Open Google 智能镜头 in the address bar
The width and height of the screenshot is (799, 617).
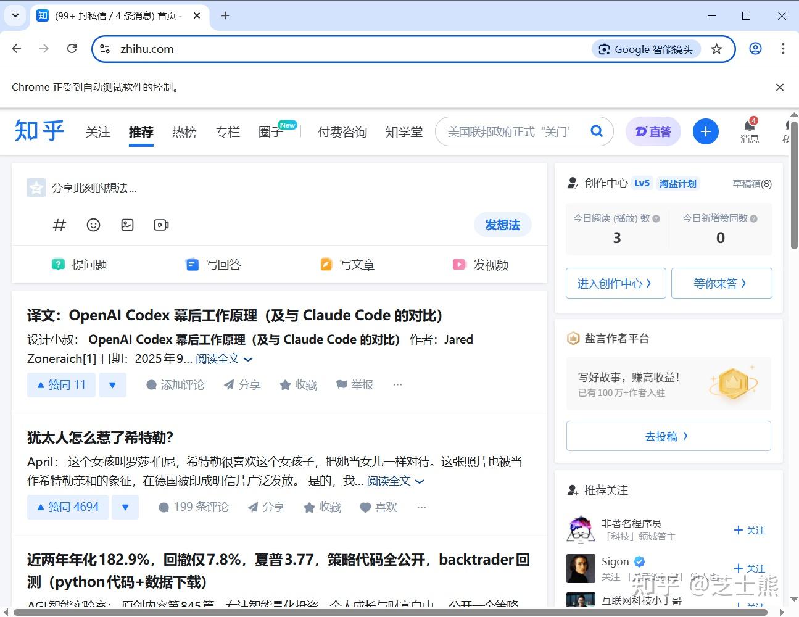(x=645, y=49)
